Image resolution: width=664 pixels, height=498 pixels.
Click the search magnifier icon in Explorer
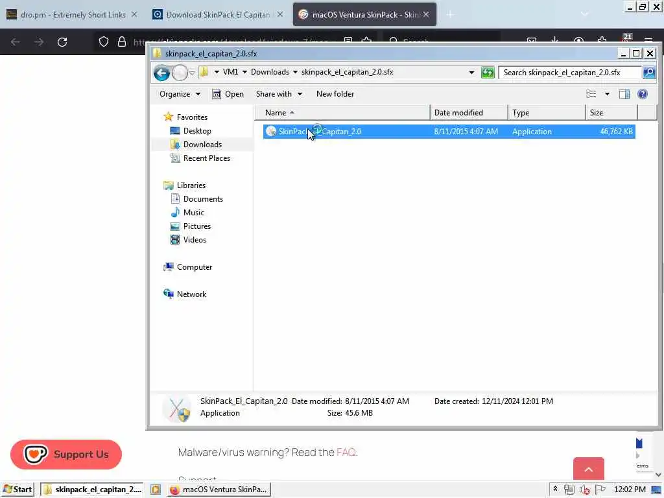pyautogui.click(x=648, y=73)
